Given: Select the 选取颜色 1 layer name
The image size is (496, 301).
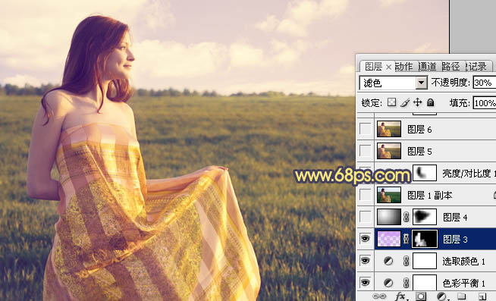Looking at the screenshot, I should 463,262.
